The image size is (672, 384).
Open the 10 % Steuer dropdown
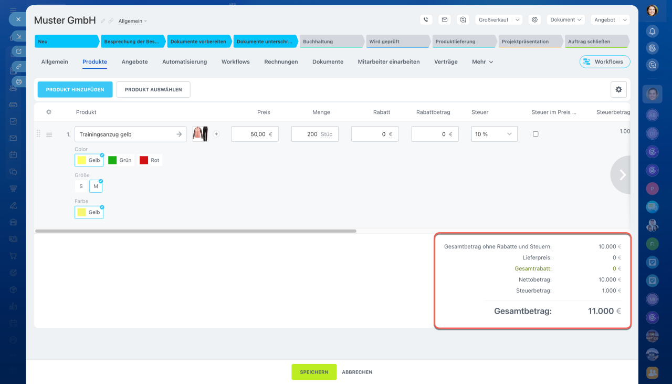point(494,134)
